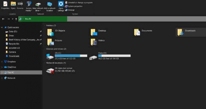Viewport: 206px width, 109px height.
Task: Click the forward navigation arrow
Action: click(x=8, y=19)
